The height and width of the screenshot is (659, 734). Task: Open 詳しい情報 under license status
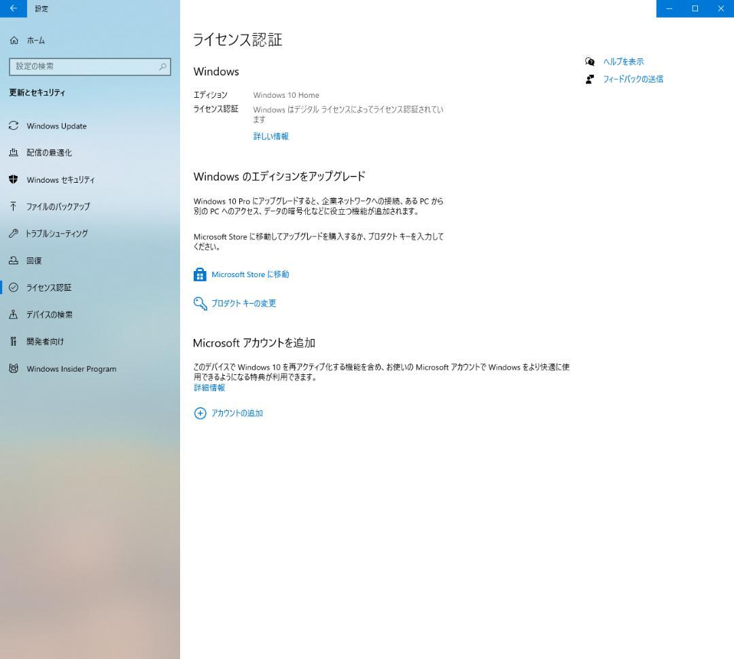tap(270, 136)
